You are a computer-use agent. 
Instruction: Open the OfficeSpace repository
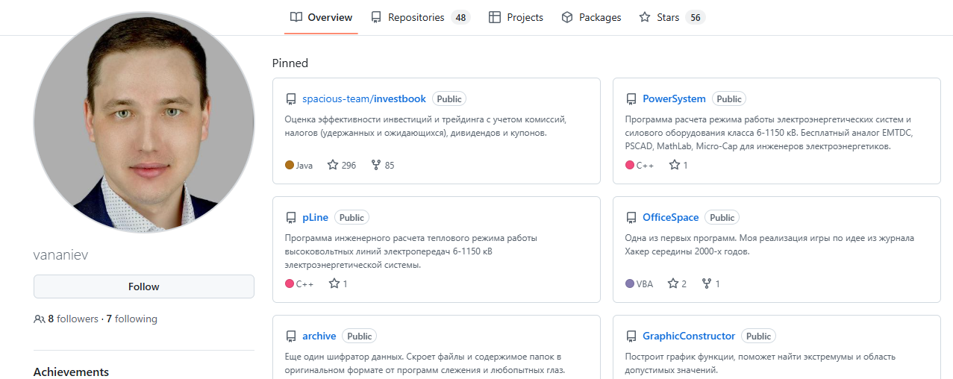point(671,217)
